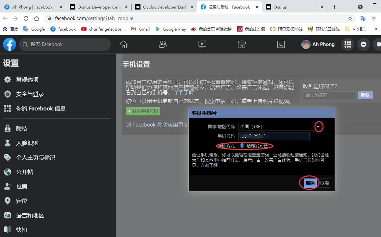Open the nine-dot menu grid icon
The width and height of the screenshot is (381, 237).
point(348,44)
